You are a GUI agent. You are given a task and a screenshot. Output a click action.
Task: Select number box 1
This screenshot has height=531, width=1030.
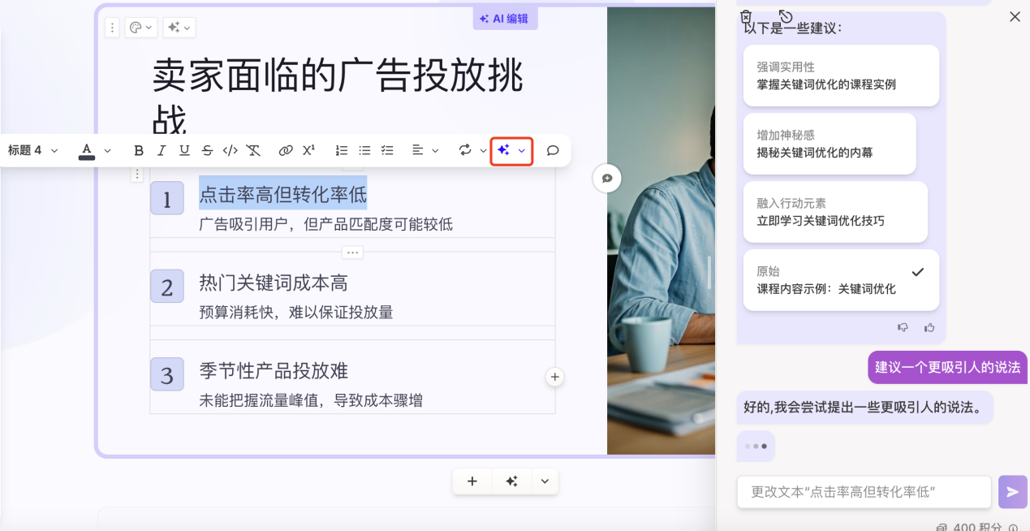coord(167,198)
